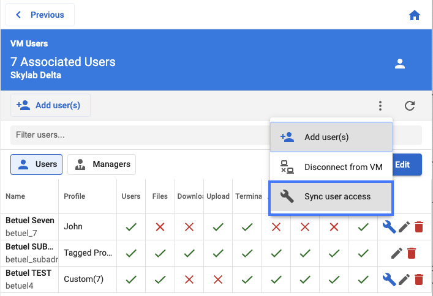
Task: Click the user profile icon in header
Action: (400, 64)
